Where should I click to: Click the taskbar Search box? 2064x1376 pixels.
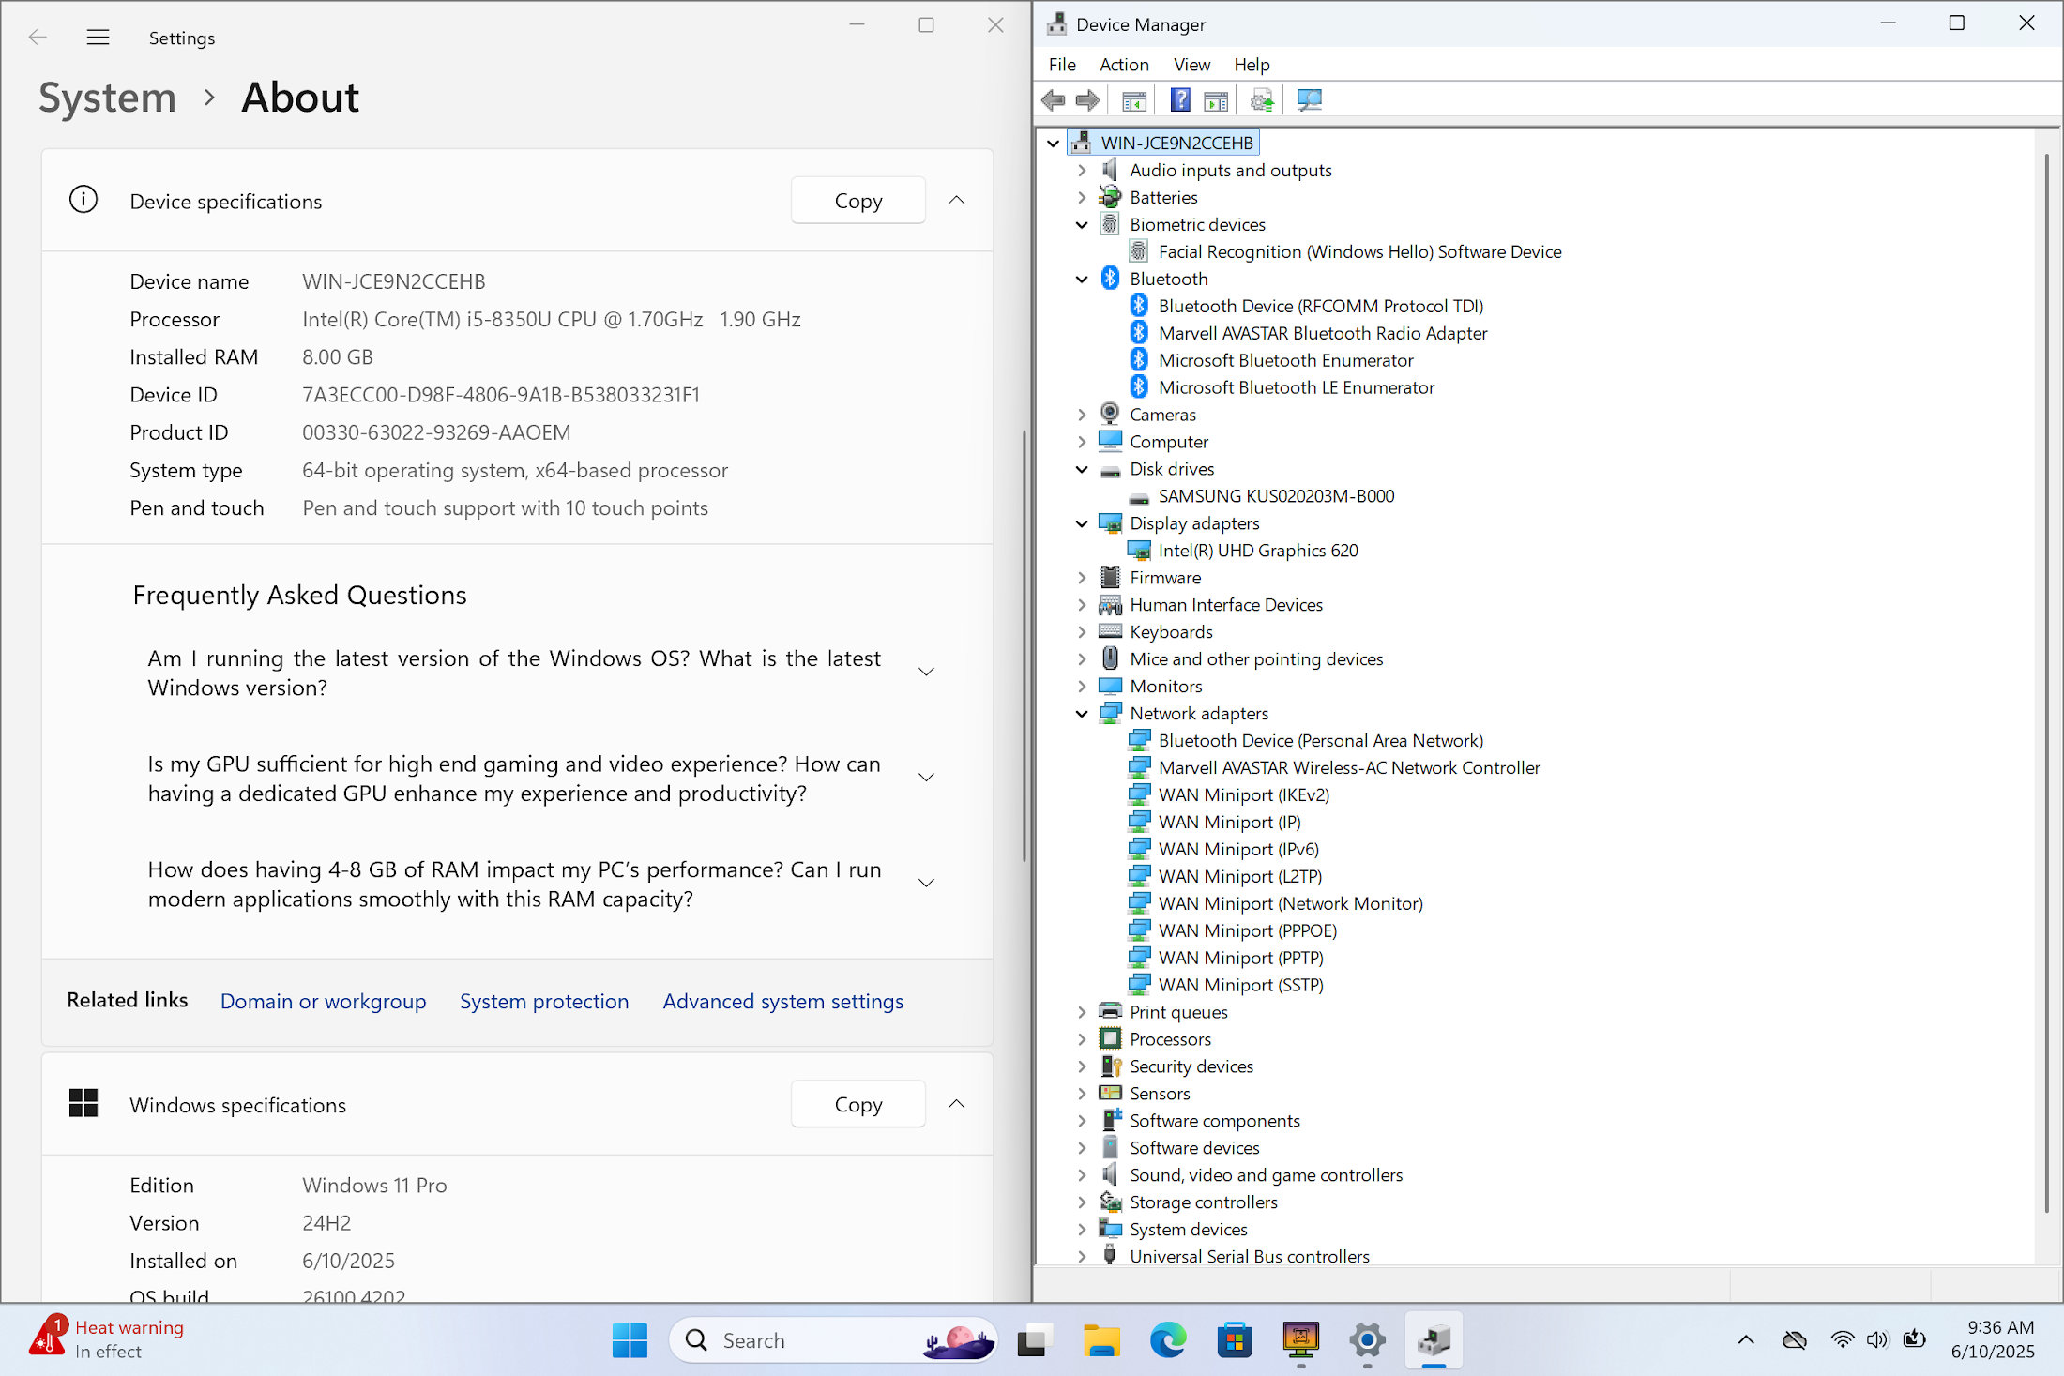coord(832,1340)
